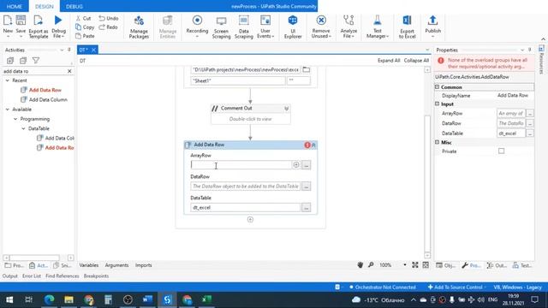Expand the Comment Out activity
The width and height of the screenshot is (548, 308).
click(x=286, y=109)
